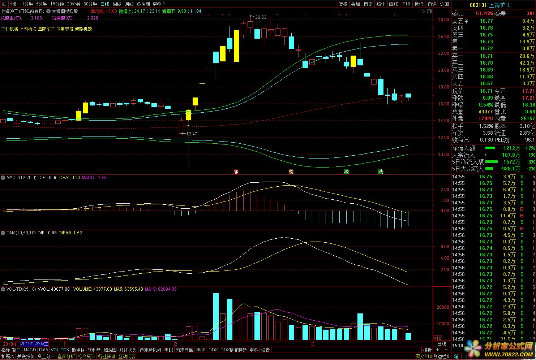The image size is (536, 360).
Task: Click the plus zoom-in button
Action: click(x=438, y=350)
